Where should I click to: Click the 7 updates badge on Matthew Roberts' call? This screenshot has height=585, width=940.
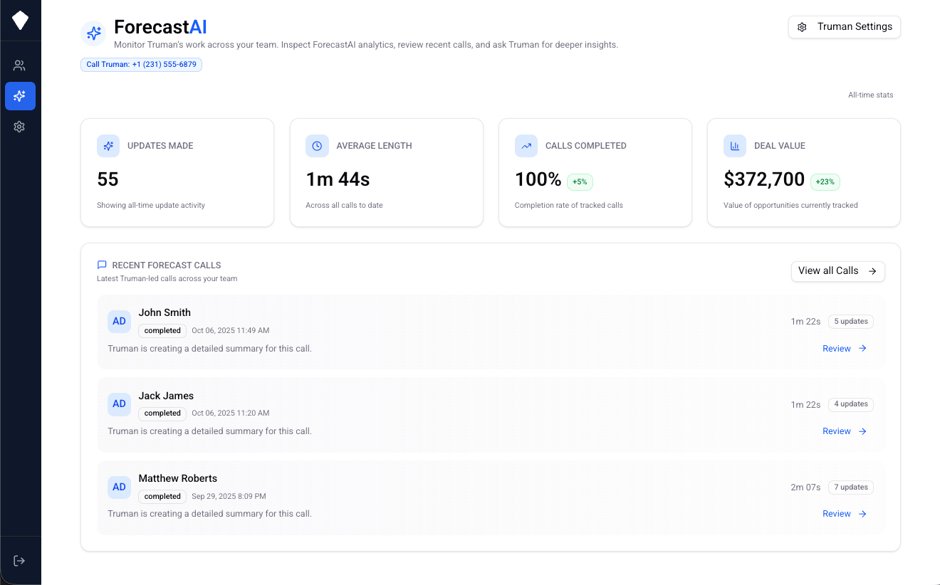(x=850, y=487)
